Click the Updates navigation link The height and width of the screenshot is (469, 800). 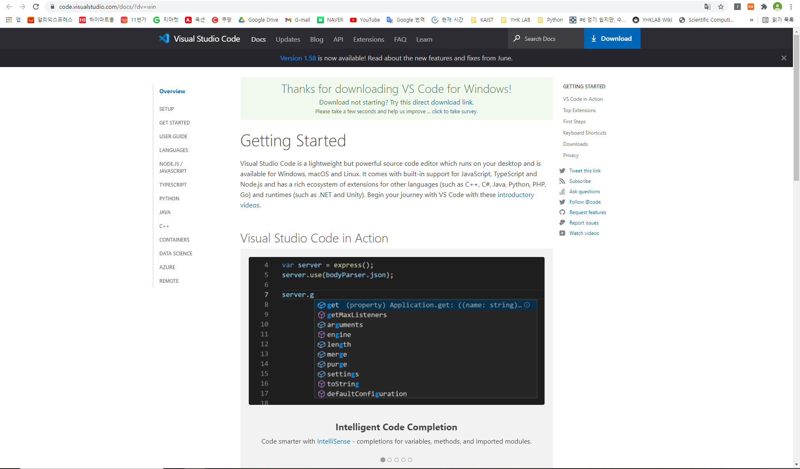coord(287,39)
